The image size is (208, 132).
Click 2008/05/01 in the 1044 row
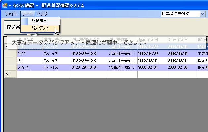click(x=182, y=54)
